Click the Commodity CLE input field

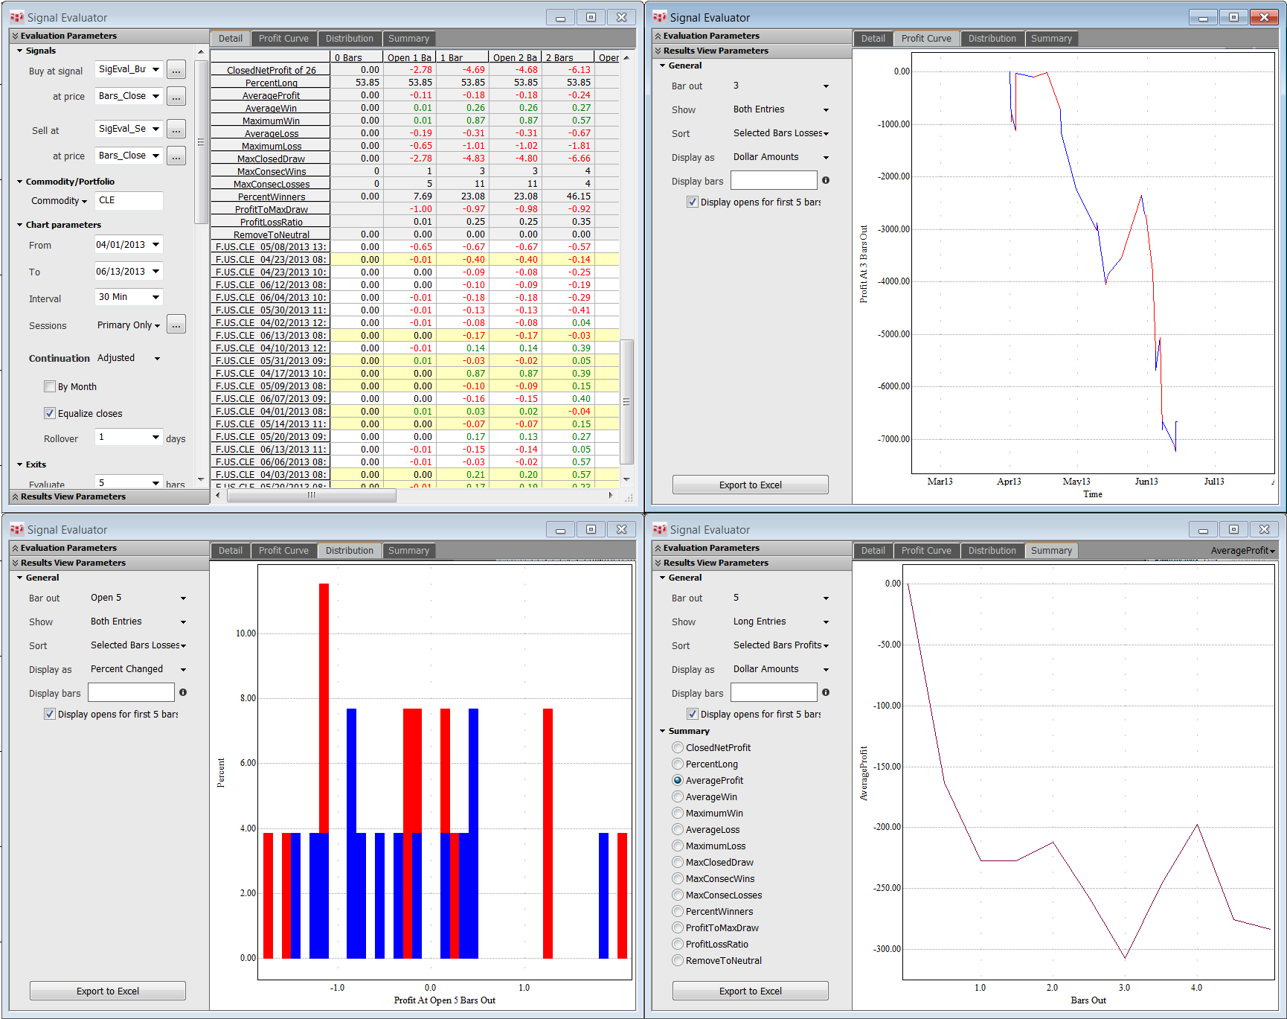pos(129,200)
